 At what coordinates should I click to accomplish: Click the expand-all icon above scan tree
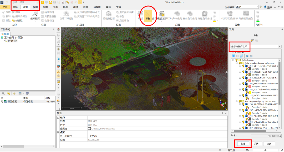(x=247, y=56)
